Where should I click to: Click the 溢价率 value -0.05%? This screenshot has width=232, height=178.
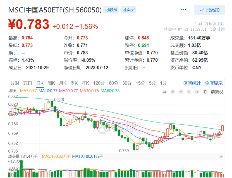88,60
